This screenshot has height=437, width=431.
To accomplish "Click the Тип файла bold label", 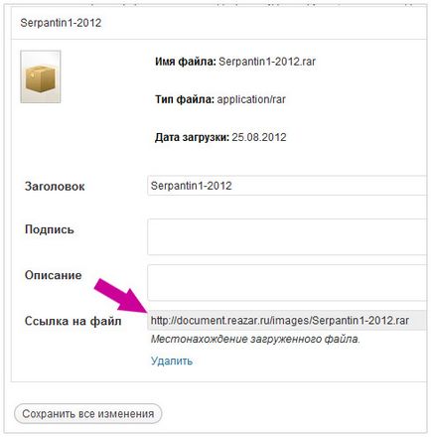I will (185, 99).
